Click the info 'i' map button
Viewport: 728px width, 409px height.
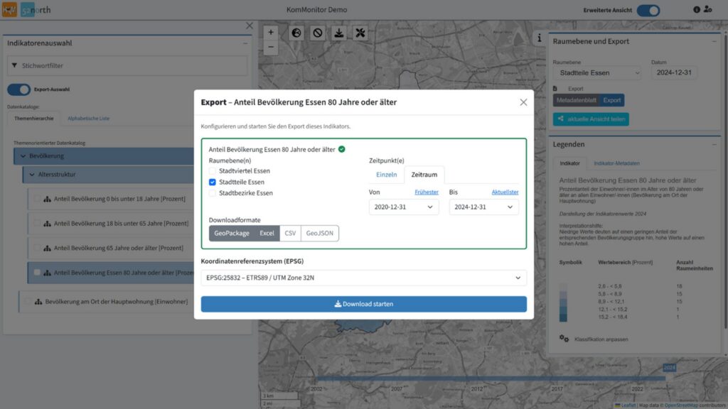[539, 38]
